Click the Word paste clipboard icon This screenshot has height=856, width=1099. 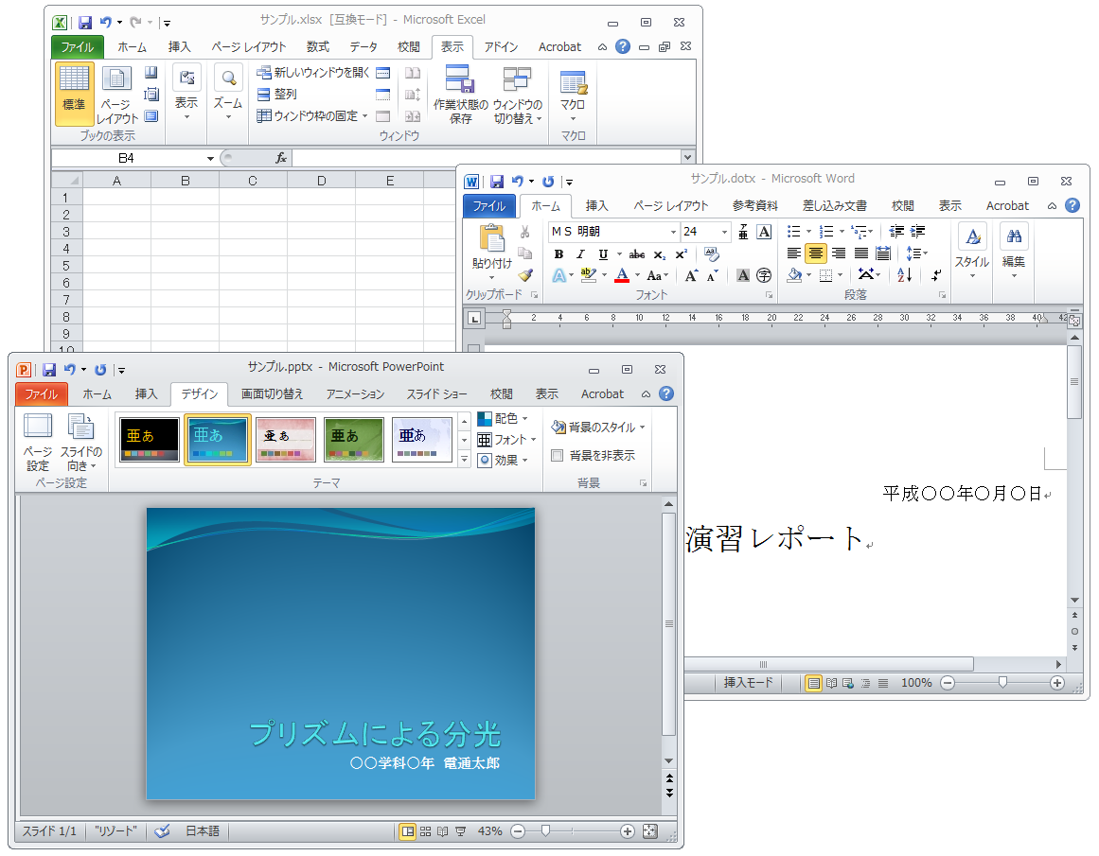click(x=492, y=238)
